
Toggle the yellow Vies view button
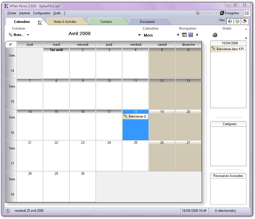[x=237, y=21]
